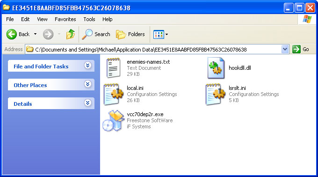Go up one folder level
The image size is (318, 177).
70,34
